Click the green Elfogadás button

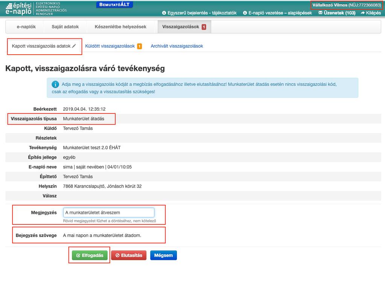90,255
